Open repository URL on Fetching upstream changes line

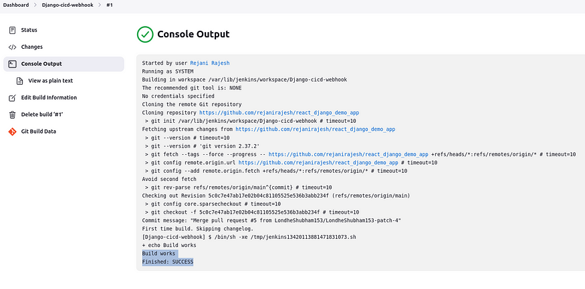315,129
